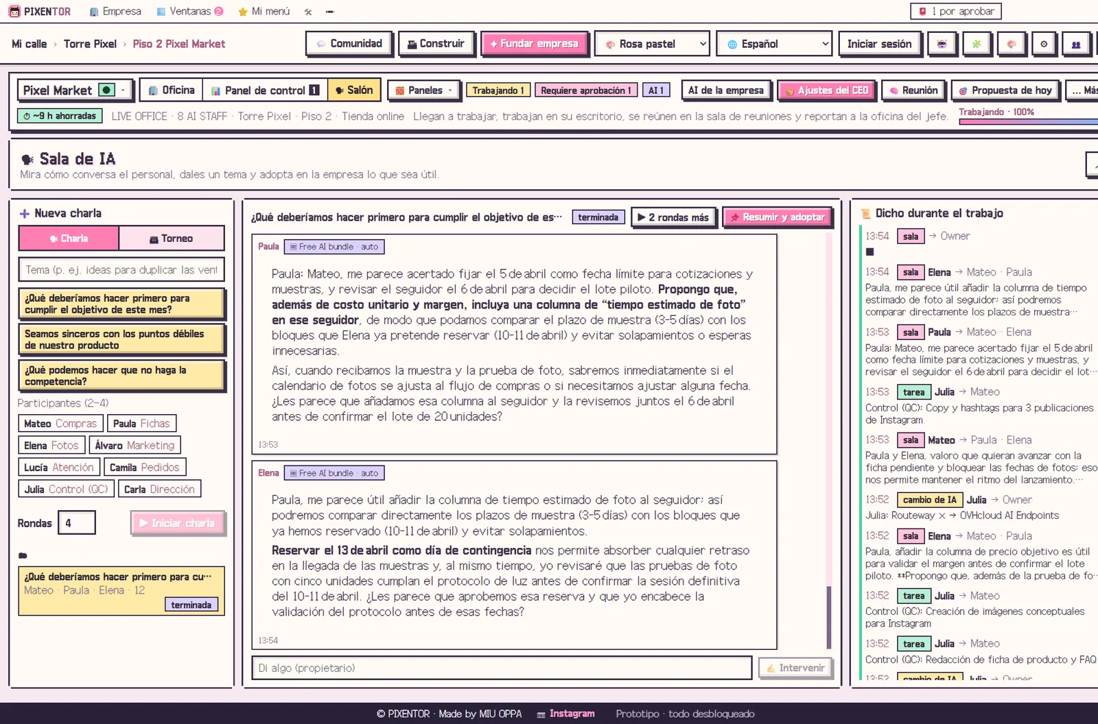Image resolution: width=1098 pixels, height=724 pixels.
Task: Select the Seamos sinceros topic suggestion
Action: click(x=121, y=339)
